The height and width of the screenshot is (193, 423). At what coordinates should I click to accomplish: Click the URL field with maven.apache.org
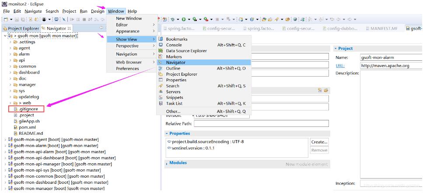coord(392,66)
